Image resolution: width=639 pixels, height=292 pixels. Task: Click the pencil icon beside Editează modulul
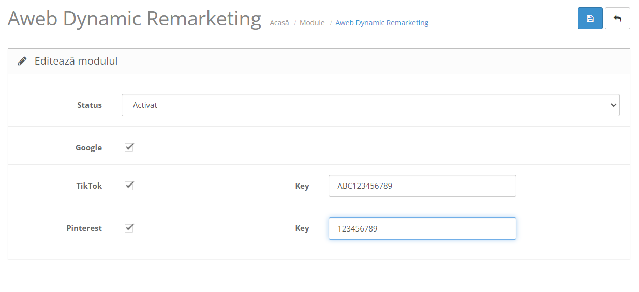(22, 62)
